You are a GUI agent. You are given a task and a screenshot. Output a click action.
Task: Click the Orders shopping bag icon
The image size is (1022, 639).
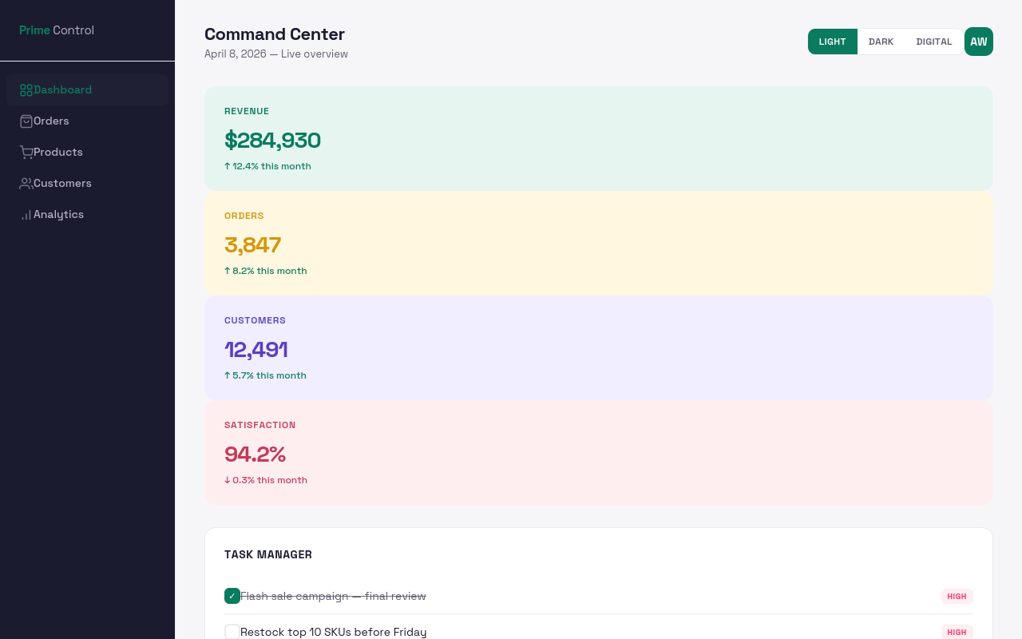coord(26,121)
